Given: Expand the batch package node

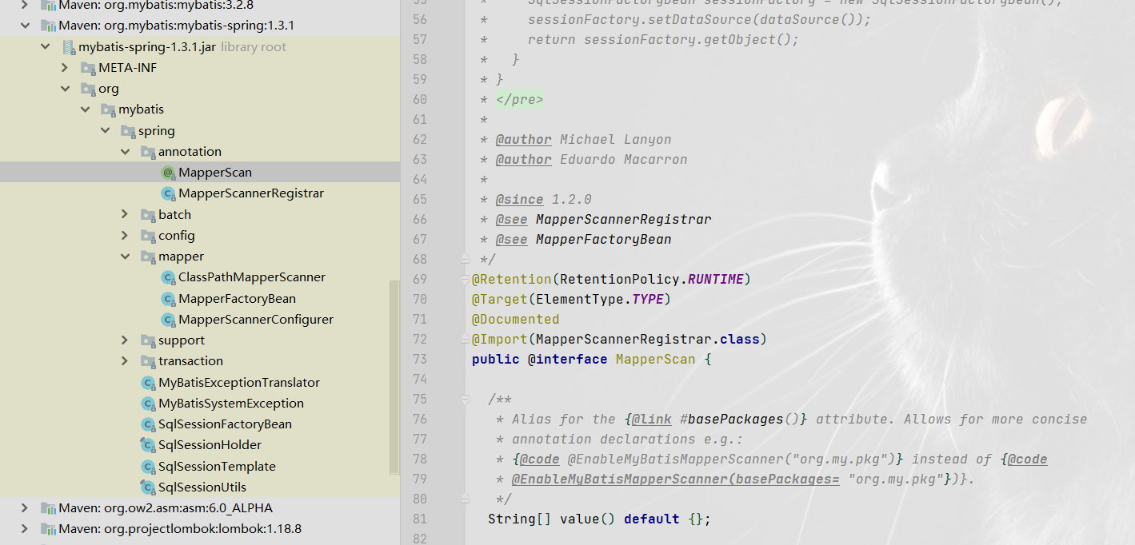Looking at the screenshot, I should pyautogui.click(x=125, y=214).
